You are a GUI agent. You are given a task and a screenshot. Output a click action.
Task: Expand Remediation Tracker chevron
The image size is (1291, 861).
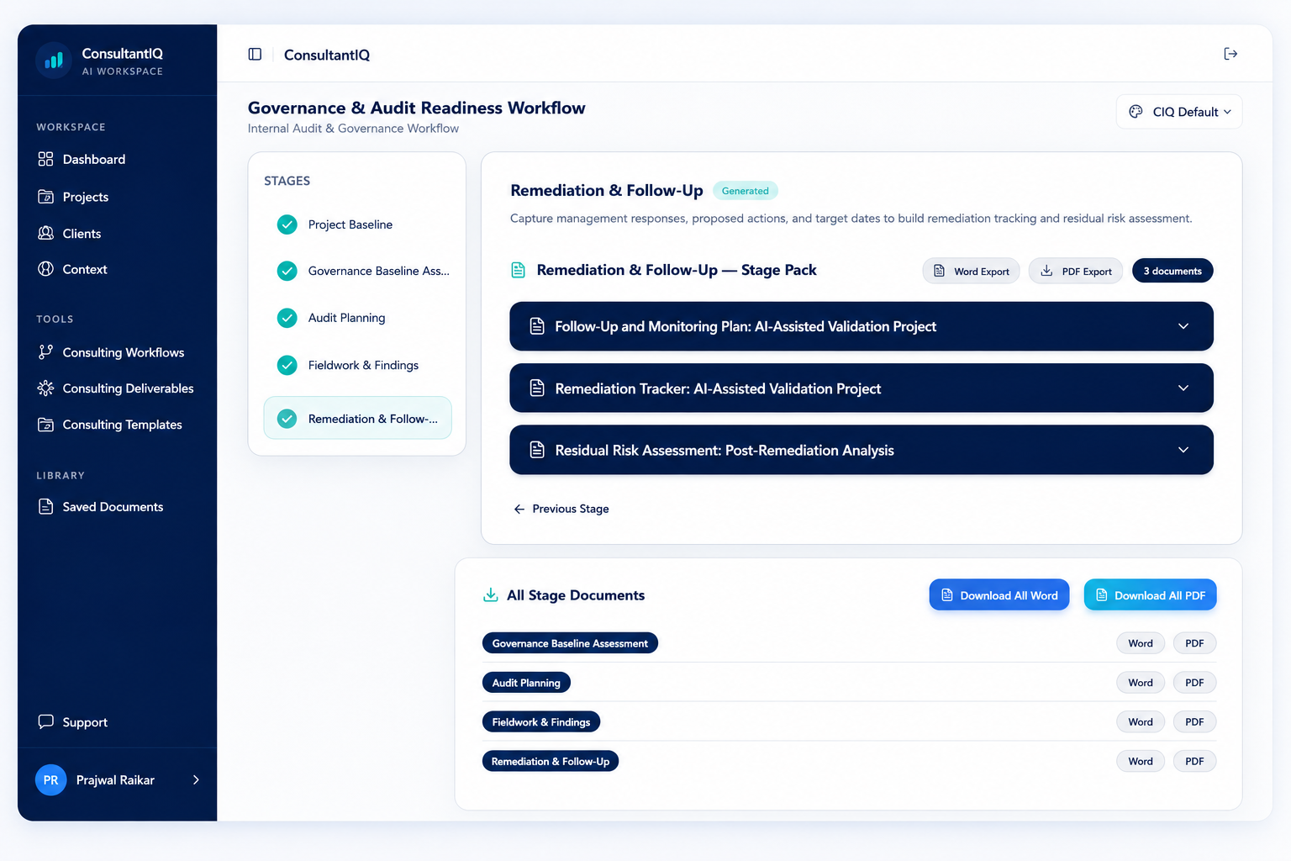tap(1183, 388)
